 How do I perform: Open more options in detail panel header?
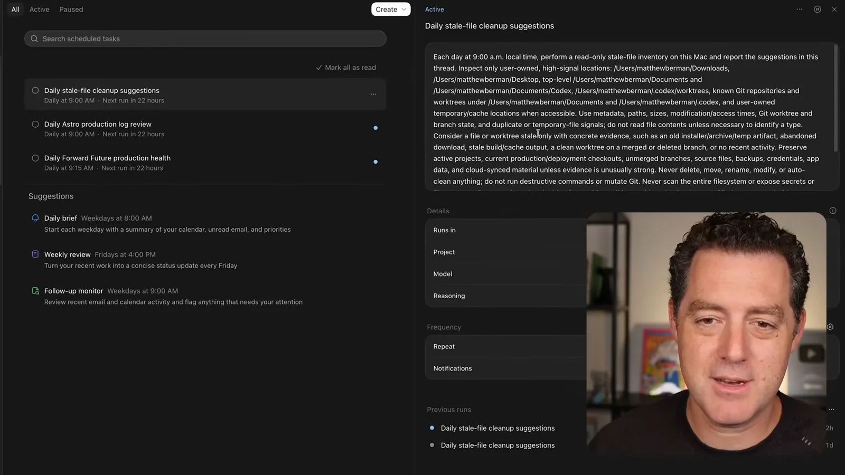pos(800,9)
